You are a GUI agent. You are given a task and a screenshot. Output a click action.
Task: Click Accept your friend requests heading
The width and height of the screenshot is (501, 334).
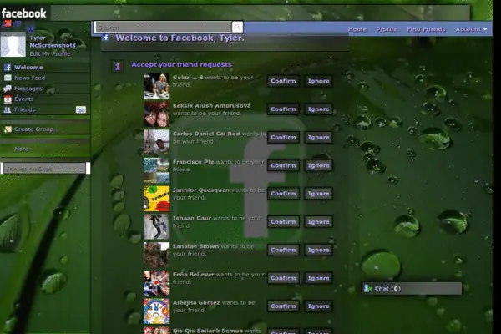tap(181, 64)
